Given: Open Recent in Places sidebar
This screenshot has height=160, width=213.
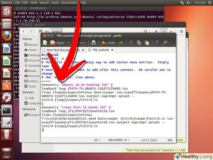Looking at the screenshot, I should (x=31, y=45).
